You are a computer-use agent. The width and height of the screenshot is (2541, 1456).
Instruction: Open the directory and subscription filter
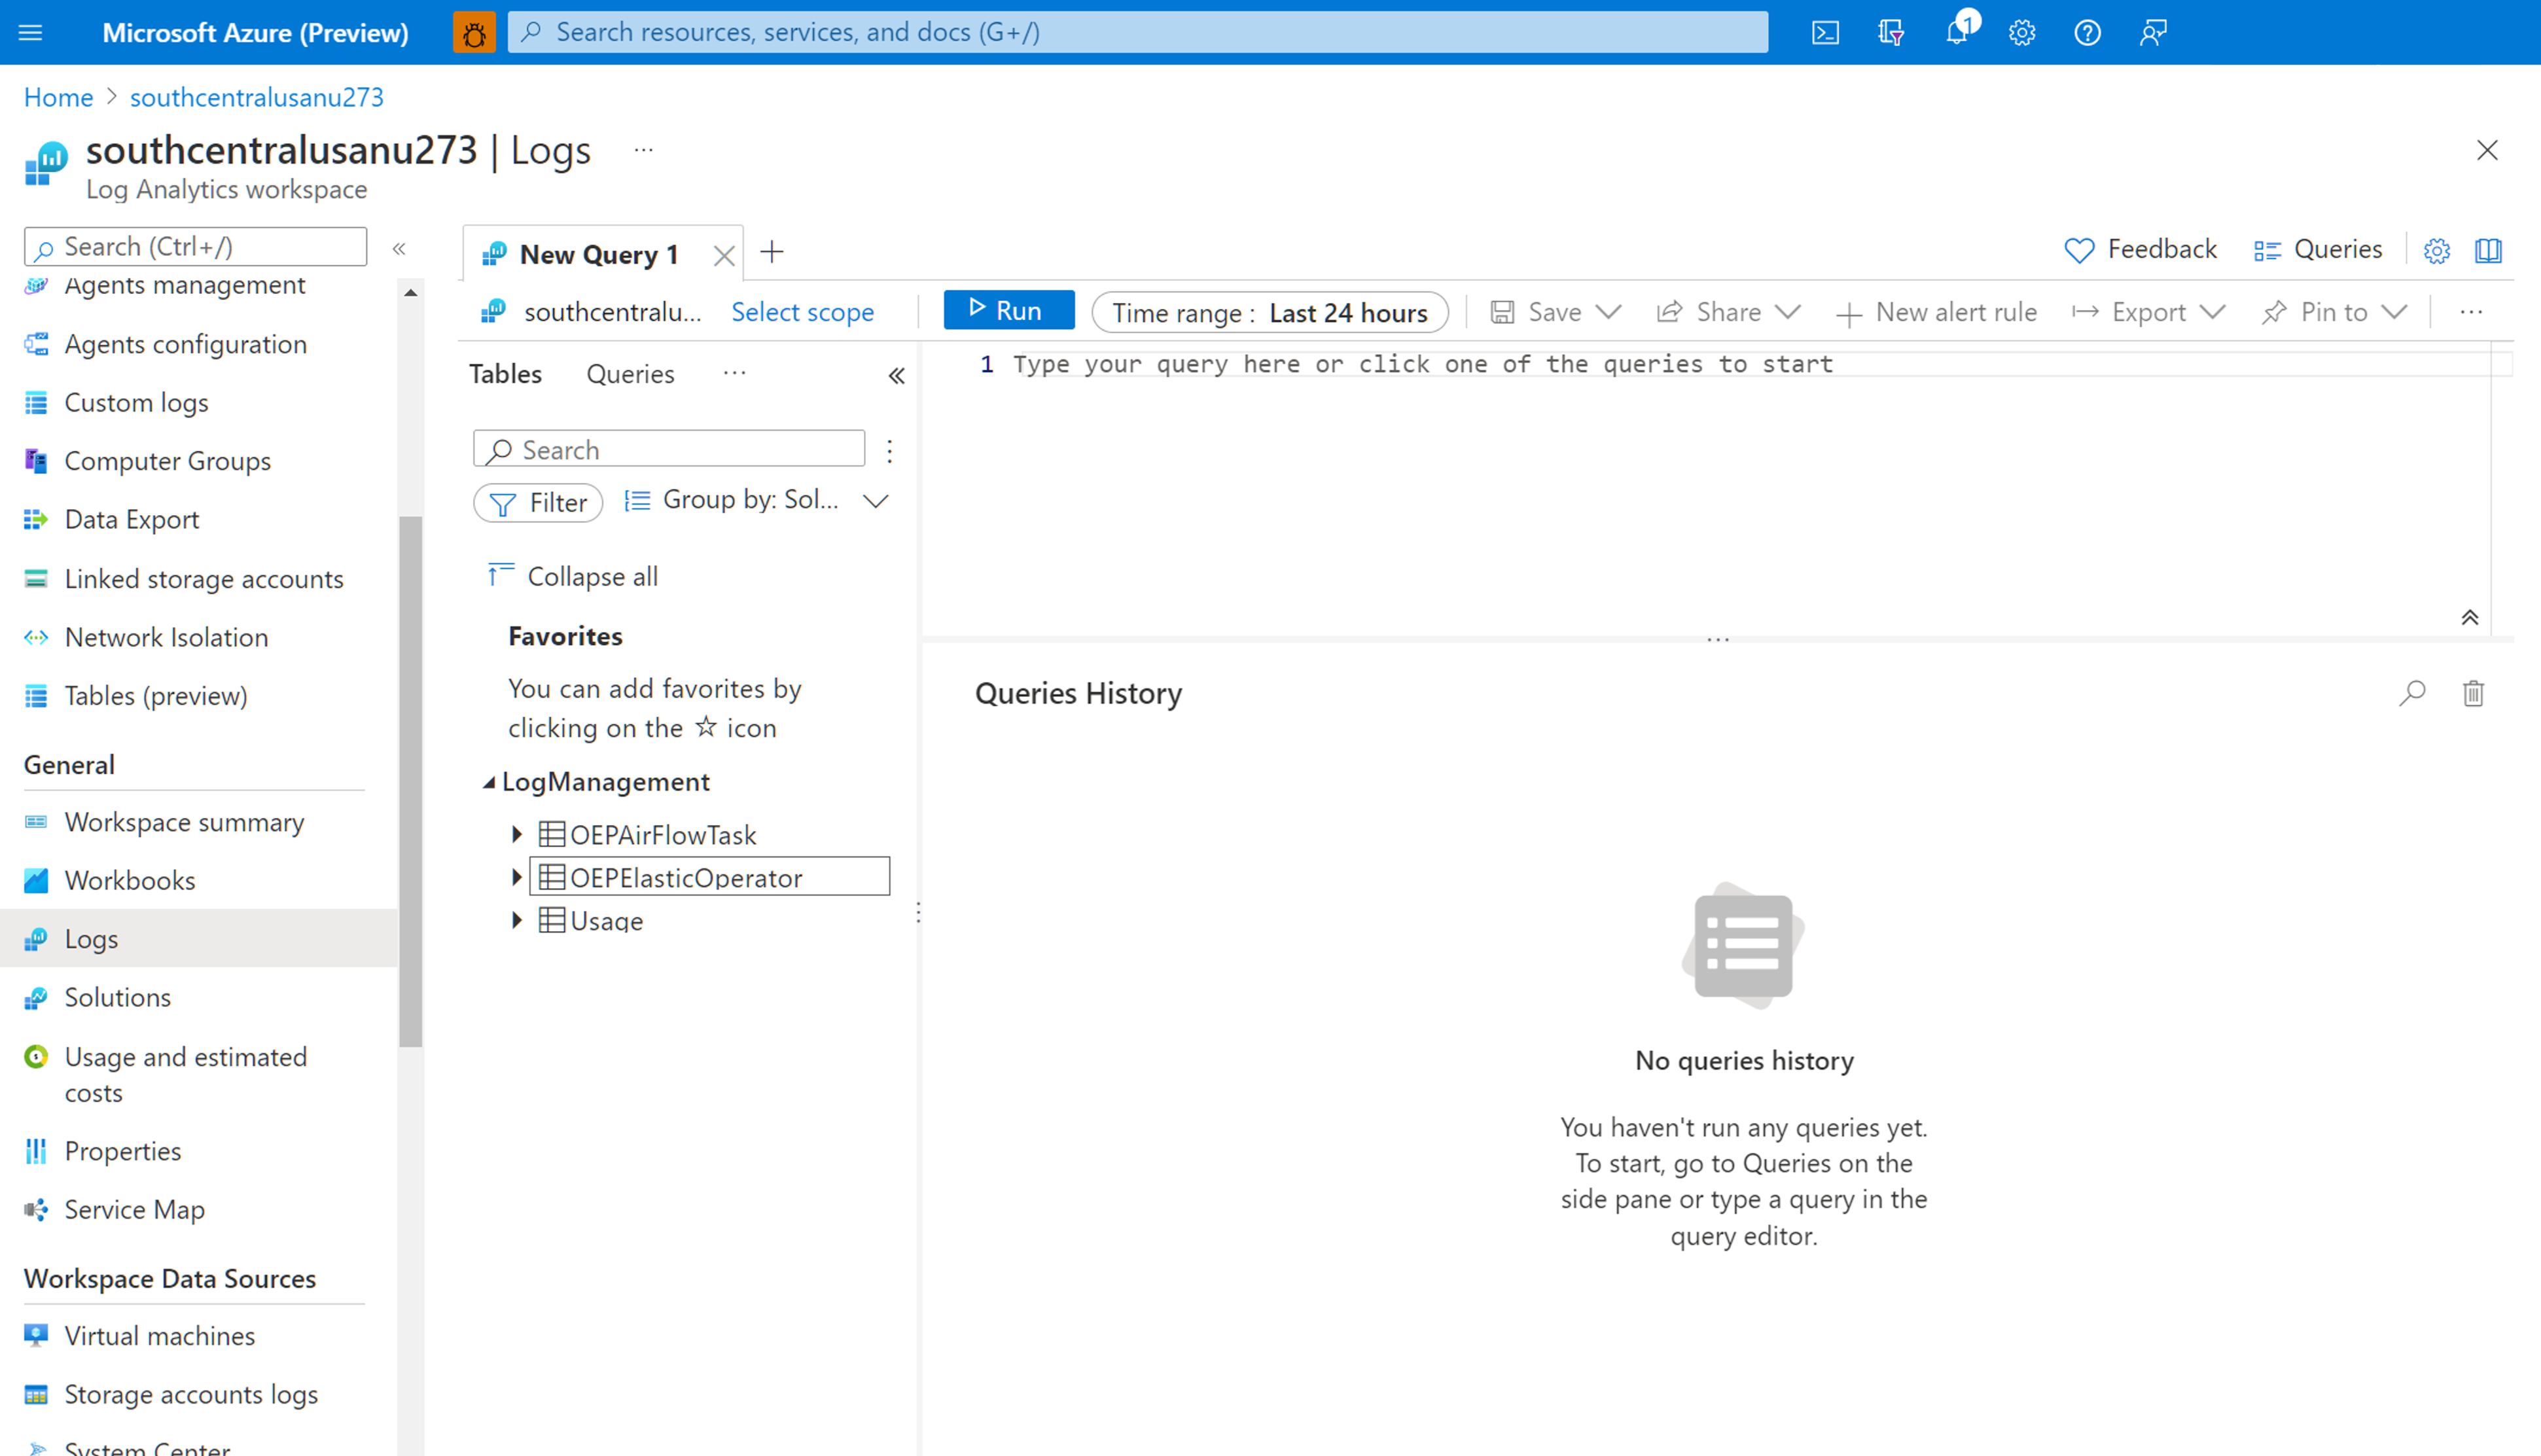coord(1891,32)
